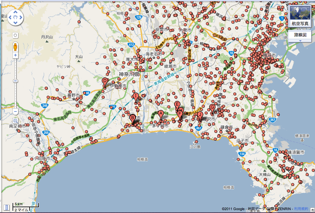
Task: Switch to 航空写真 satellite view
Action: tap(300, 23)
